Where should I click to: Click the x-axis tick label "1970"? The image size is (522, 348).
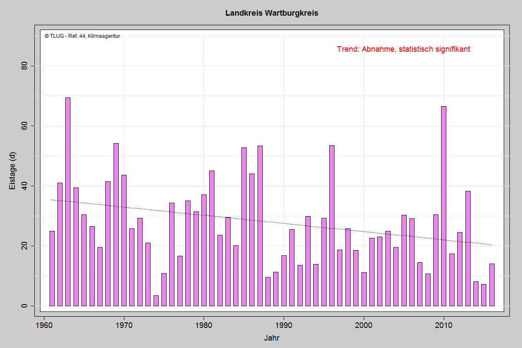pos(124,325)
